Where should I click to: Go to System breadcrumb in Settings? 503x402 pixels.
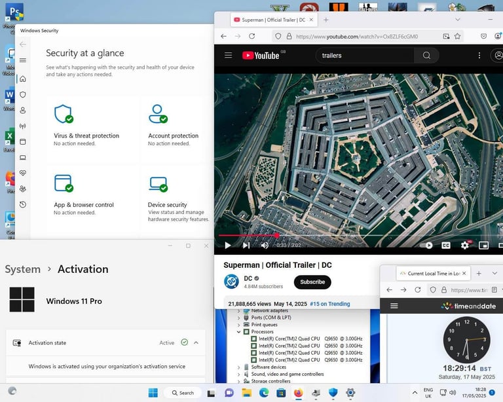tap(23, 269)
